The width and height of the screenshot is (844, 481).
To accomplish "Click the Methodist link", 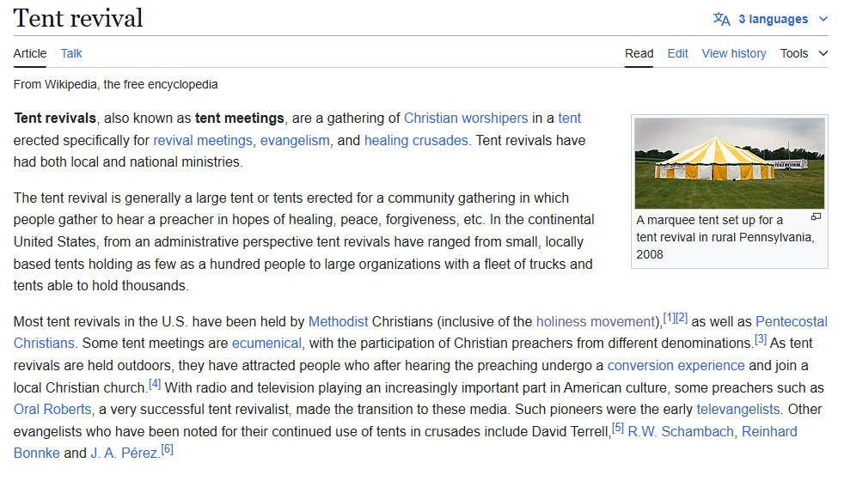I will click(x=338, y=322).
